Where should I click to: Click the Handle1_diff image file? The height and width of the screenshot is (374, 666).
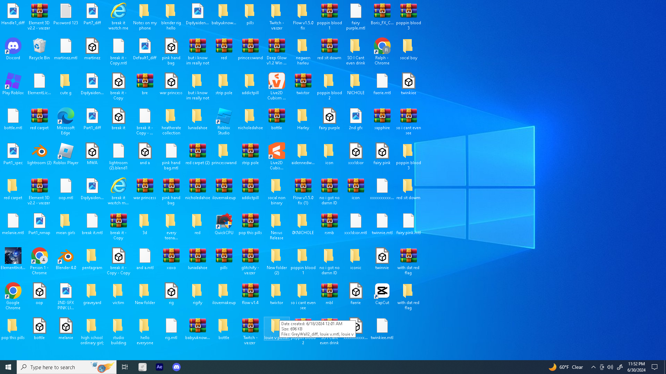[13, 15]
